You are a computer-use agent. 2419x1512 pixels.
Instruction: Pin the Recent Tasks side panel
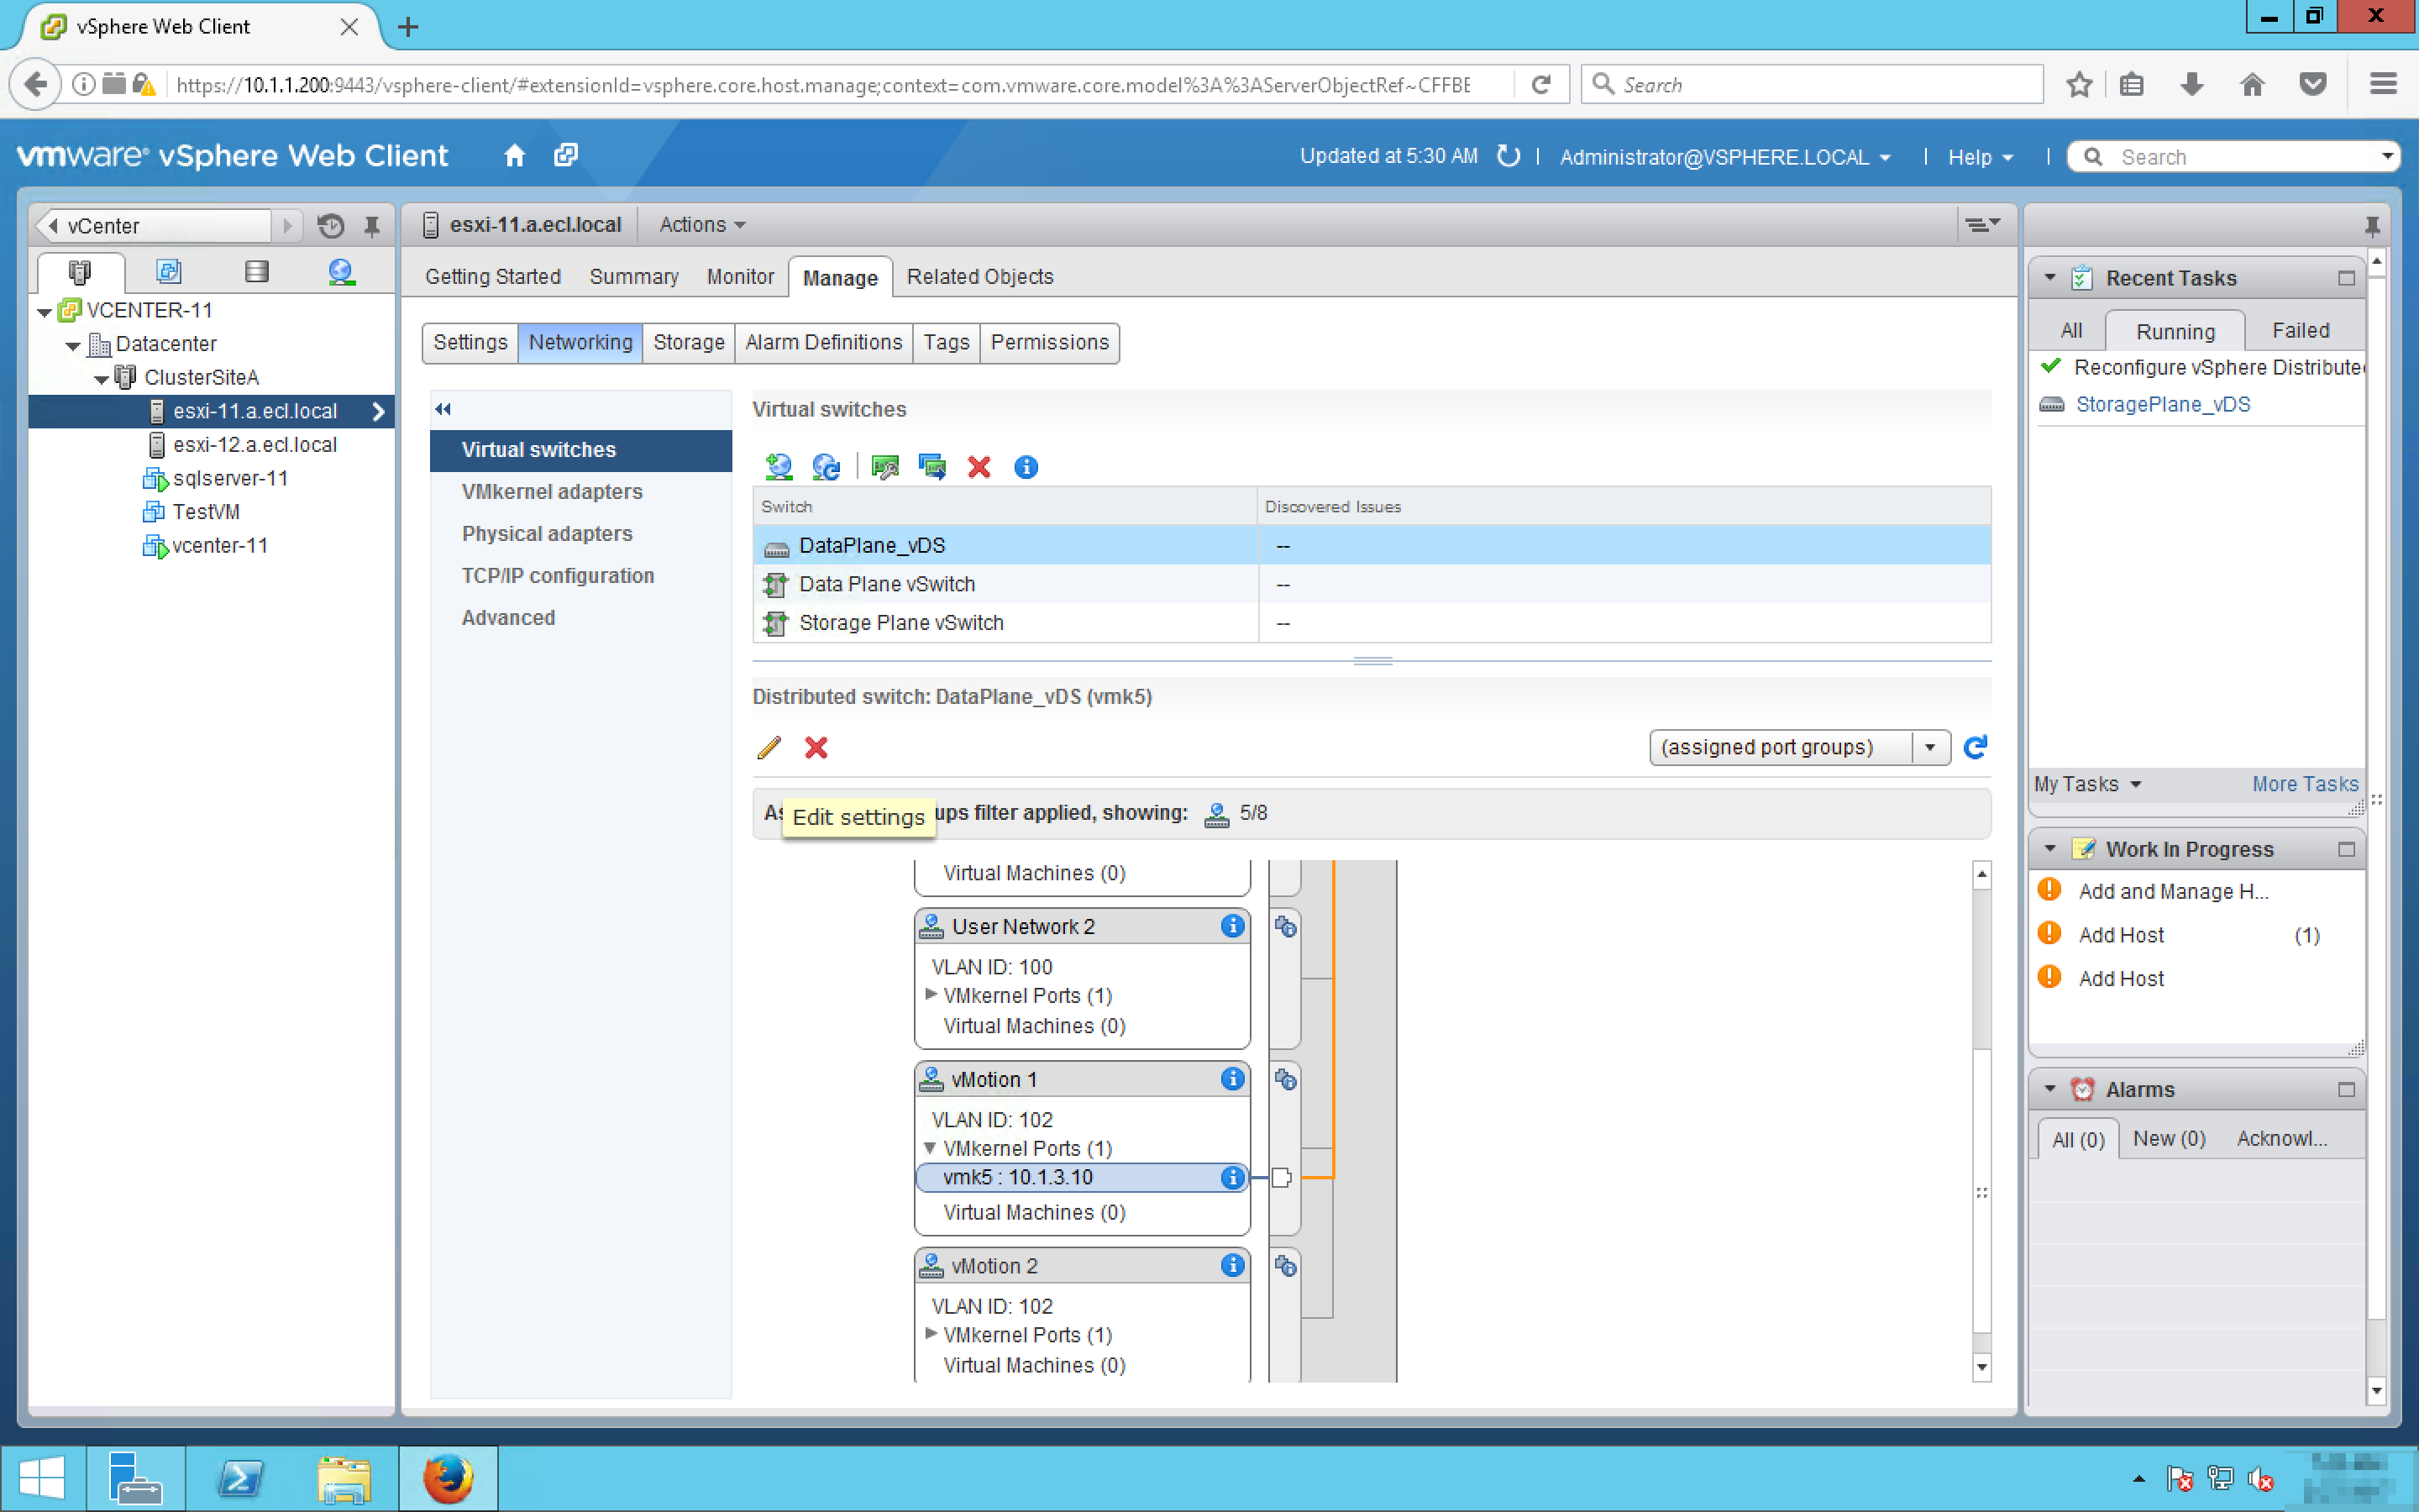2371,226
